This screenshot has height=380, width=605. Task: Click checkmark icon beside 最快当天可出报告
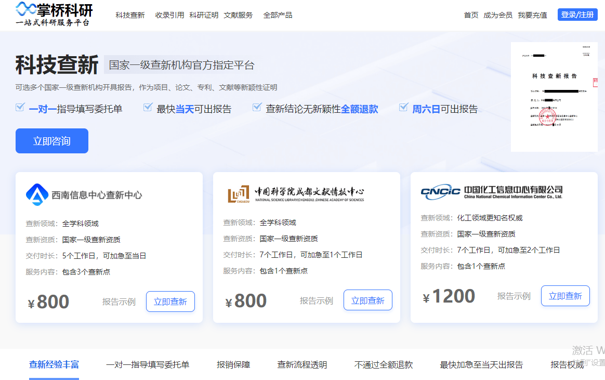click(148, 107)
